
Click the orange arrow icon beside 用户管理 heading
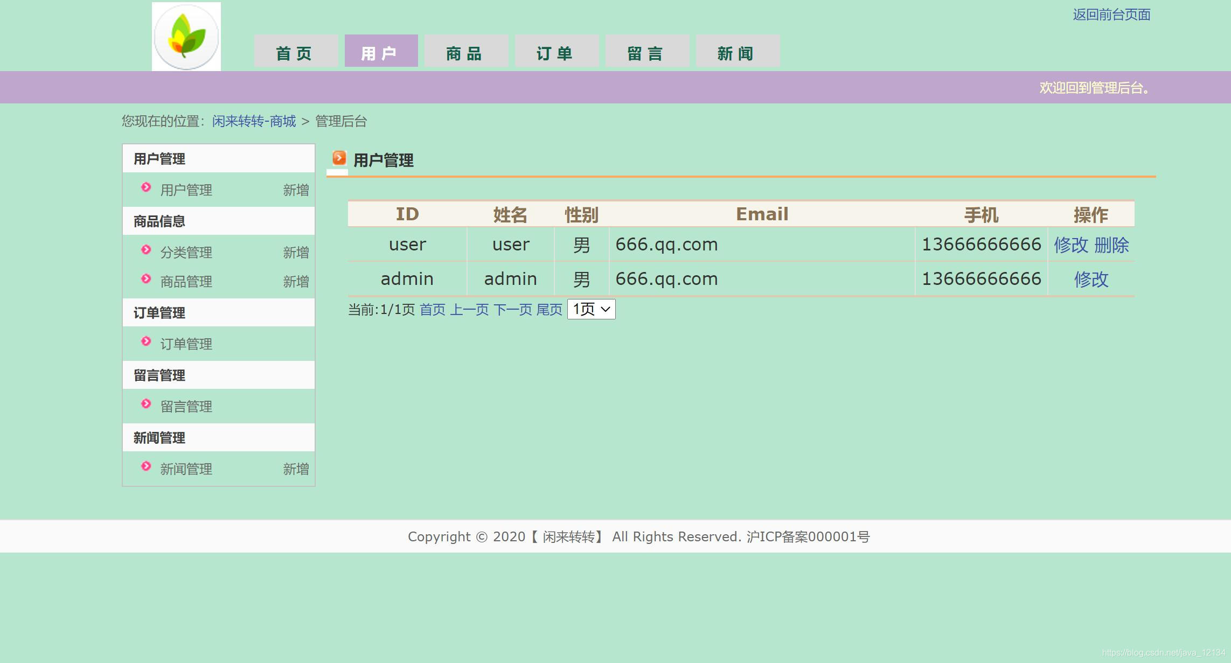click(339, 158)
